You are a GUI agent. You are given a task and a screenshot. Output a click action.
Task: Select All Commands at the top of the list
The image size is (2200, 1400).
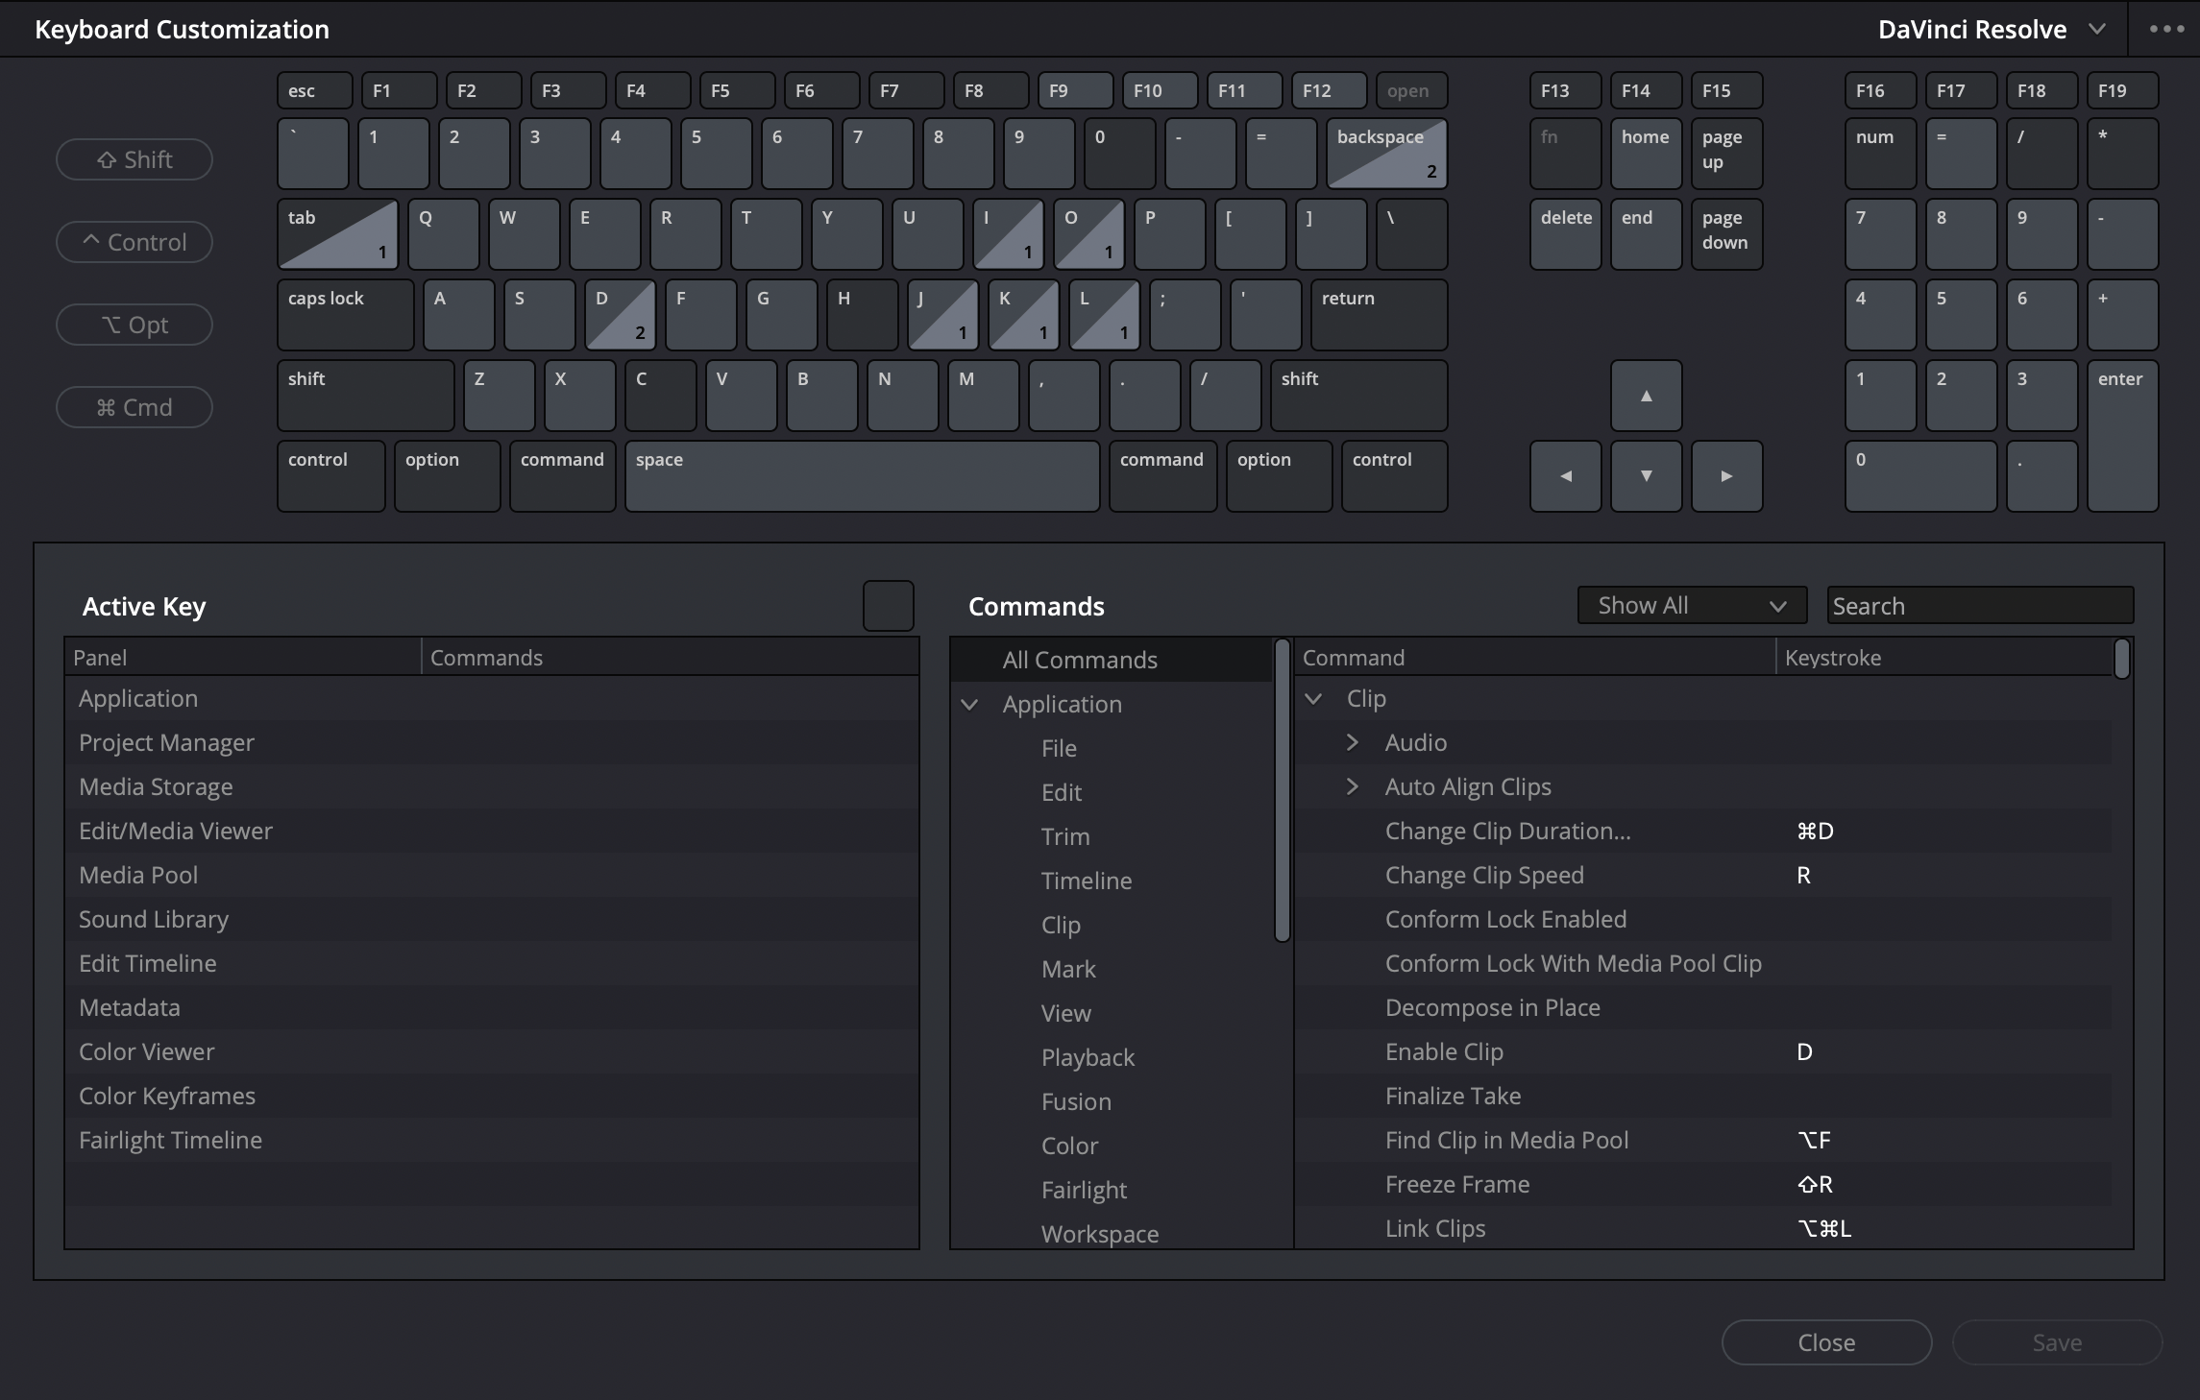(1080, 659)
